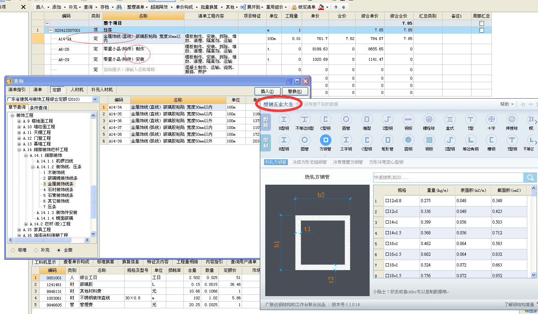Select 盒式 box-type profile icon
The image size is (538, 314).
450,119
